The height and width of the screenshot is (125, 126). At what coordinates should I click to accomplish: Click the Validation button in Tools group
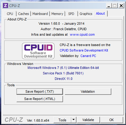pyautogui.click(x=88, y=91)
